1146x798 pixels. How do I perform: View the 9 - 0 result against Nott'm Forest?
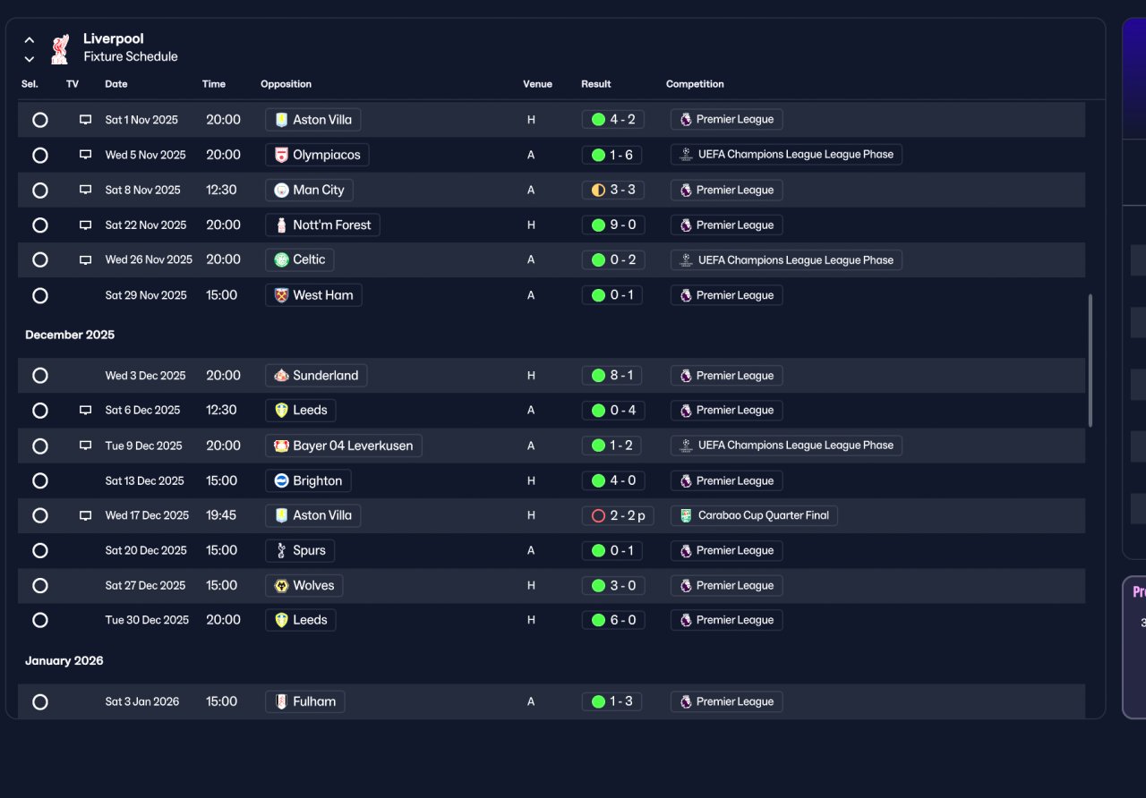pos(613,225)
